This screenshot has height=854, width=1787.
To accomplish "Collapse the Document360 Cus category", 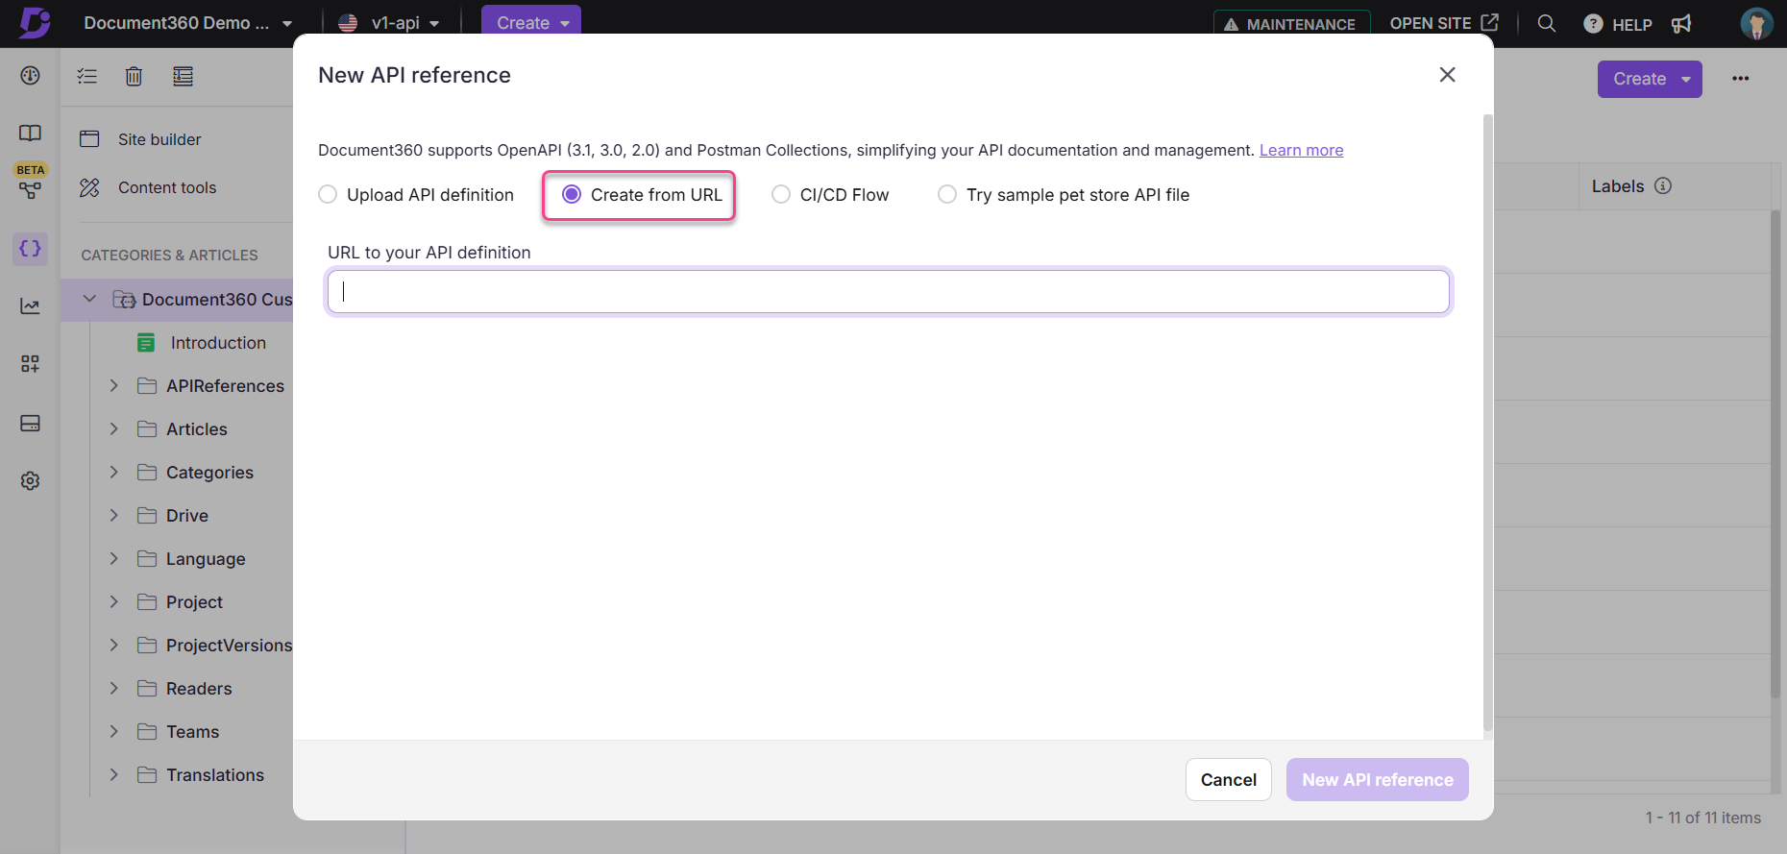I will tap(89, 299).
